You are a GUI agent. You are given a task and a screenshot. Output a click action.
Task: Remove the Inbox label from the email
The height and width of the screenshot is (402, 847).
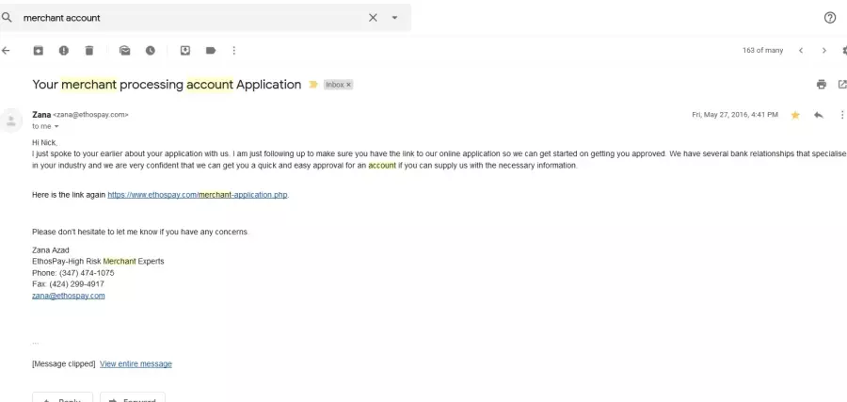348,85
